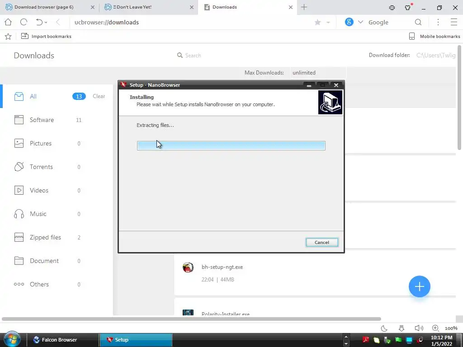Toggle night mode moon icon
Viewport: 463px width, 347px height.
[x=384, y=328]
